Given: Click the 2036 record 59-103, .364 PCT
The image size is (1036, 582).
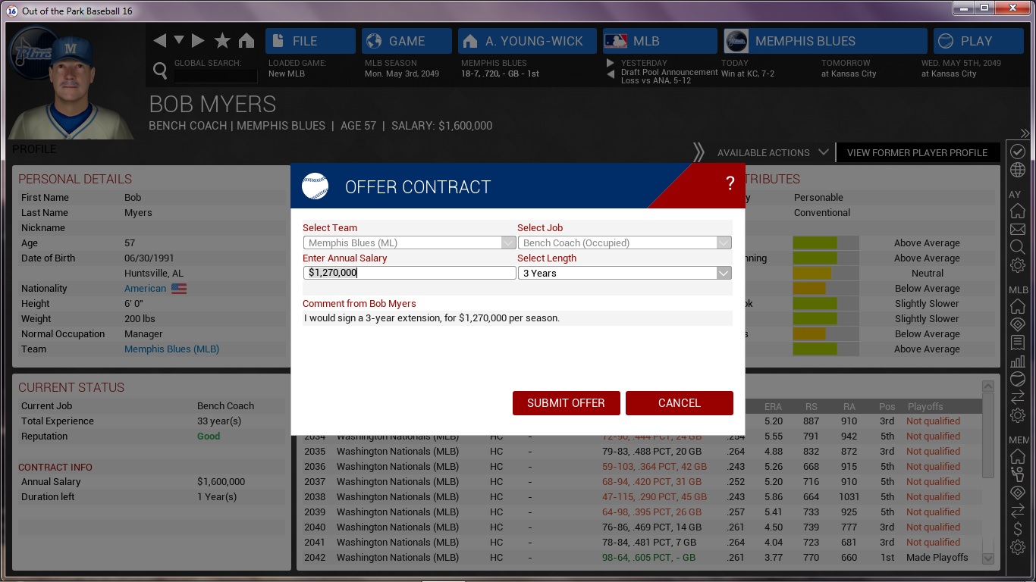Looking at the screenshot, I should coord(655,467).
